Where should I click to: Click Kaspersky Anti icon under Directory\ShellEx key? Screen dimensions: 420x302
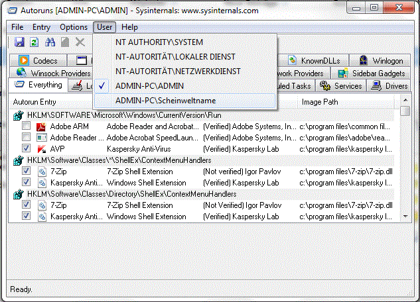tap(42, 217)
